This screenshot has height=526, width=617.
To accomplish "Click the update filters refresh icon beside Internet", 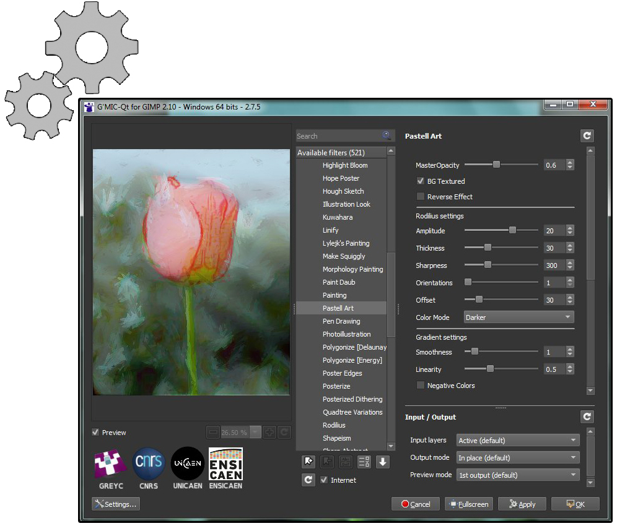I will pos(308,480).
